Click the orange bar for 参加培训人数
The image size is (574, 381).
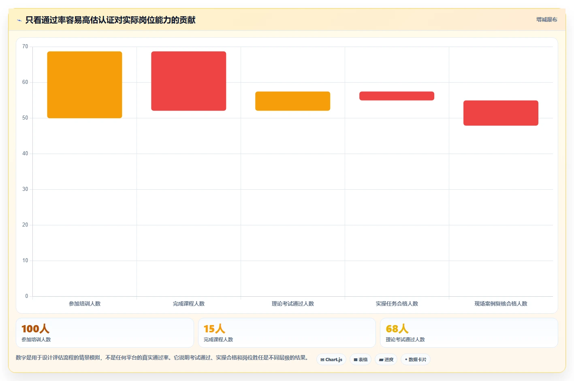(x=85, y=85)
